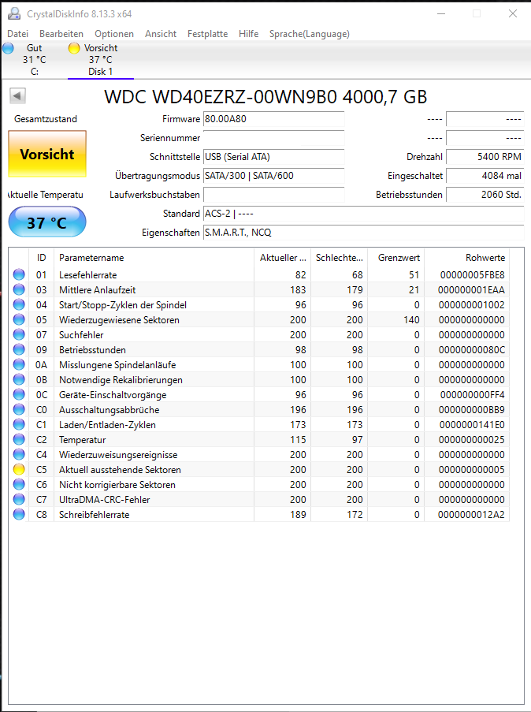Click the blue status orb for Lesefehlerrate
This screenshot has width=531, height=712.
click(19, 274)
